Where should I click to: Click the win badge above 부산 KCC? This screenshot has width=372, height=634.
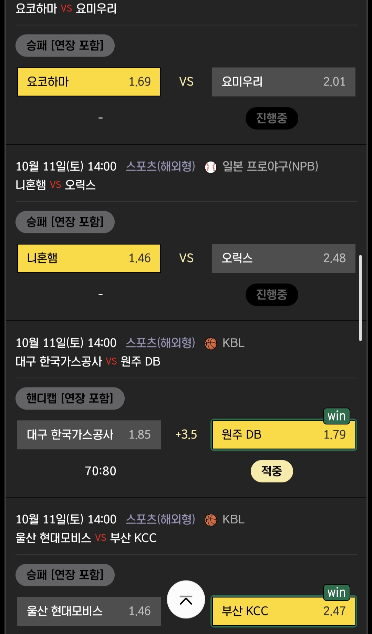point(336,592)
